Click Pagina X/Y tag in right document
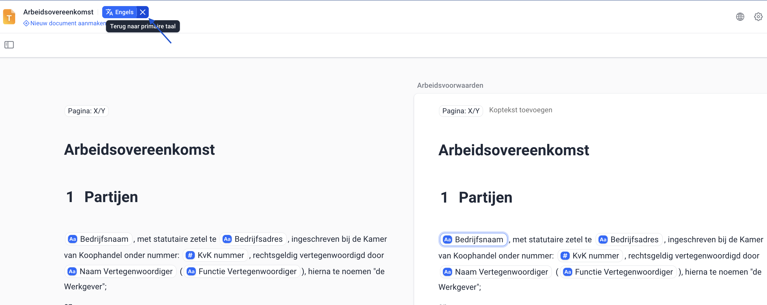This screenshot has width=767, height=305. 461,111
